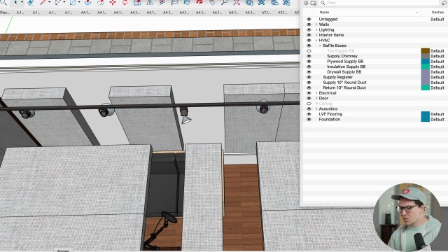Select the Flip tool
Viewport: 448px width, 252px height.
pyautogui.click(x=150, y=3)
